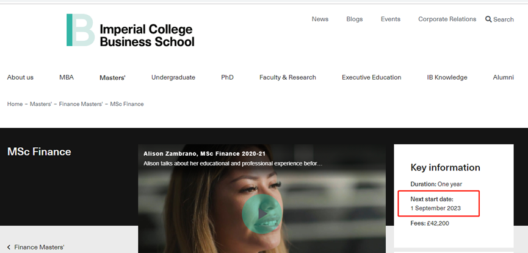Image resolution: width=528 pixels, height=253 pixels.
Task: Select PhD in main navigation
Action: [227, 77]
